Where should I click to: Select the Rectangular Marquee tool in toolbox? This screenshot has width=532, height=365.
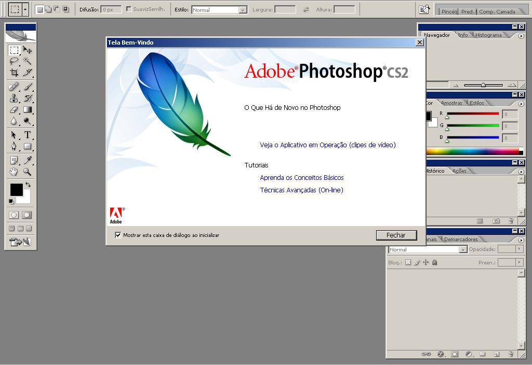click(14, 50)
